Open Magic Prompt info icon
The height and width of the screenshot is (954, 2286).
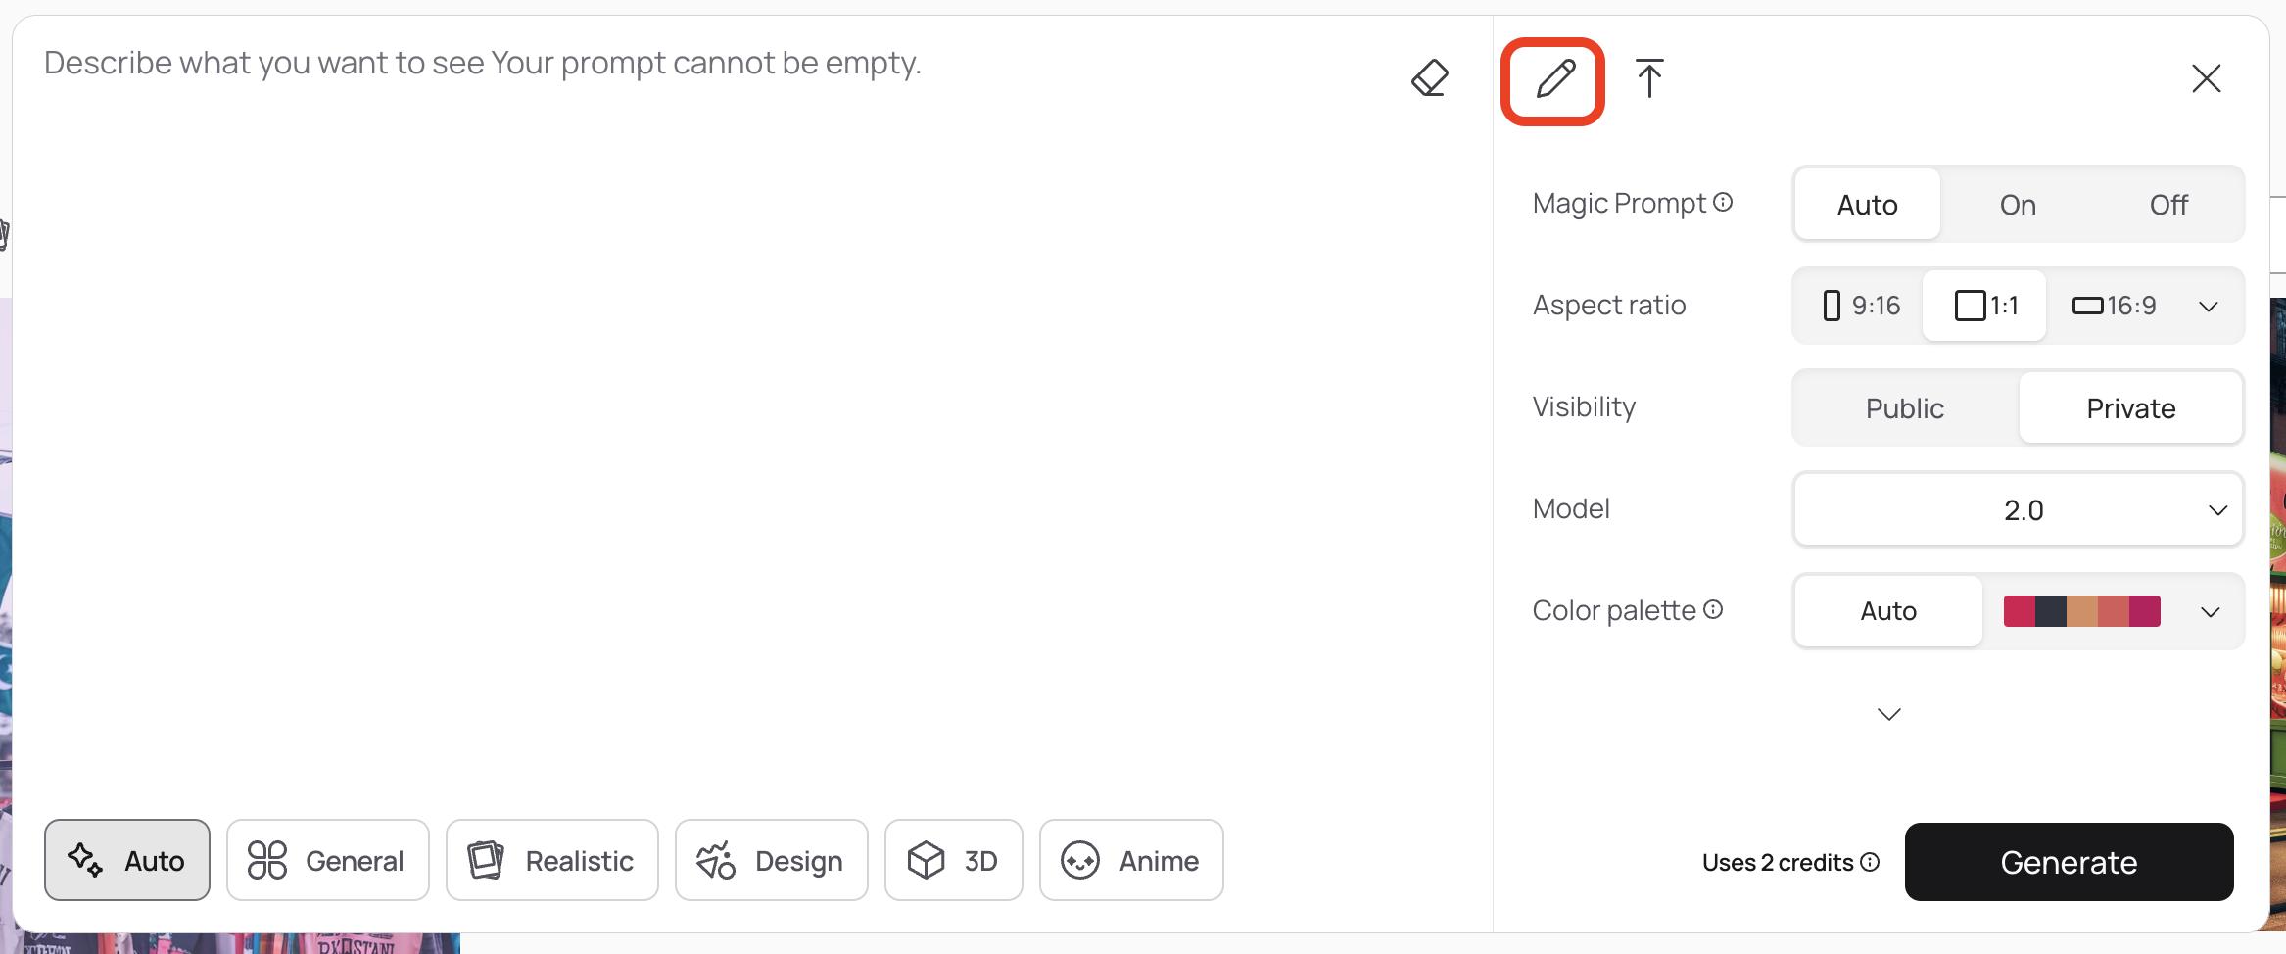pyautogui.click(x=1723, y=202)
